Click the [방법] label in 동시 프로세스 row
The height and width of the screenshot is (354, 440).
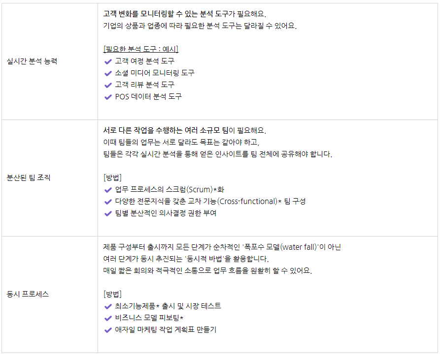point(112,294)
